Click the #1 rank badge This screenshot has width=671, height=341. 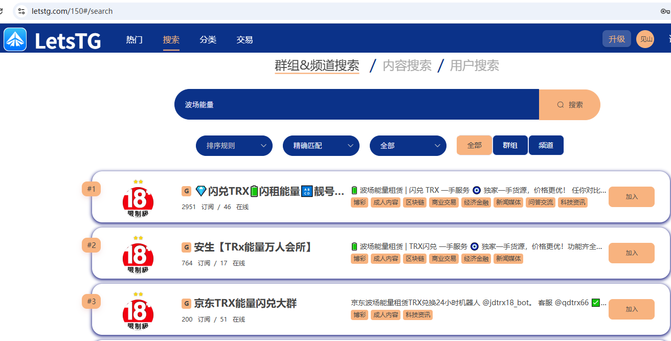point(91,189)
